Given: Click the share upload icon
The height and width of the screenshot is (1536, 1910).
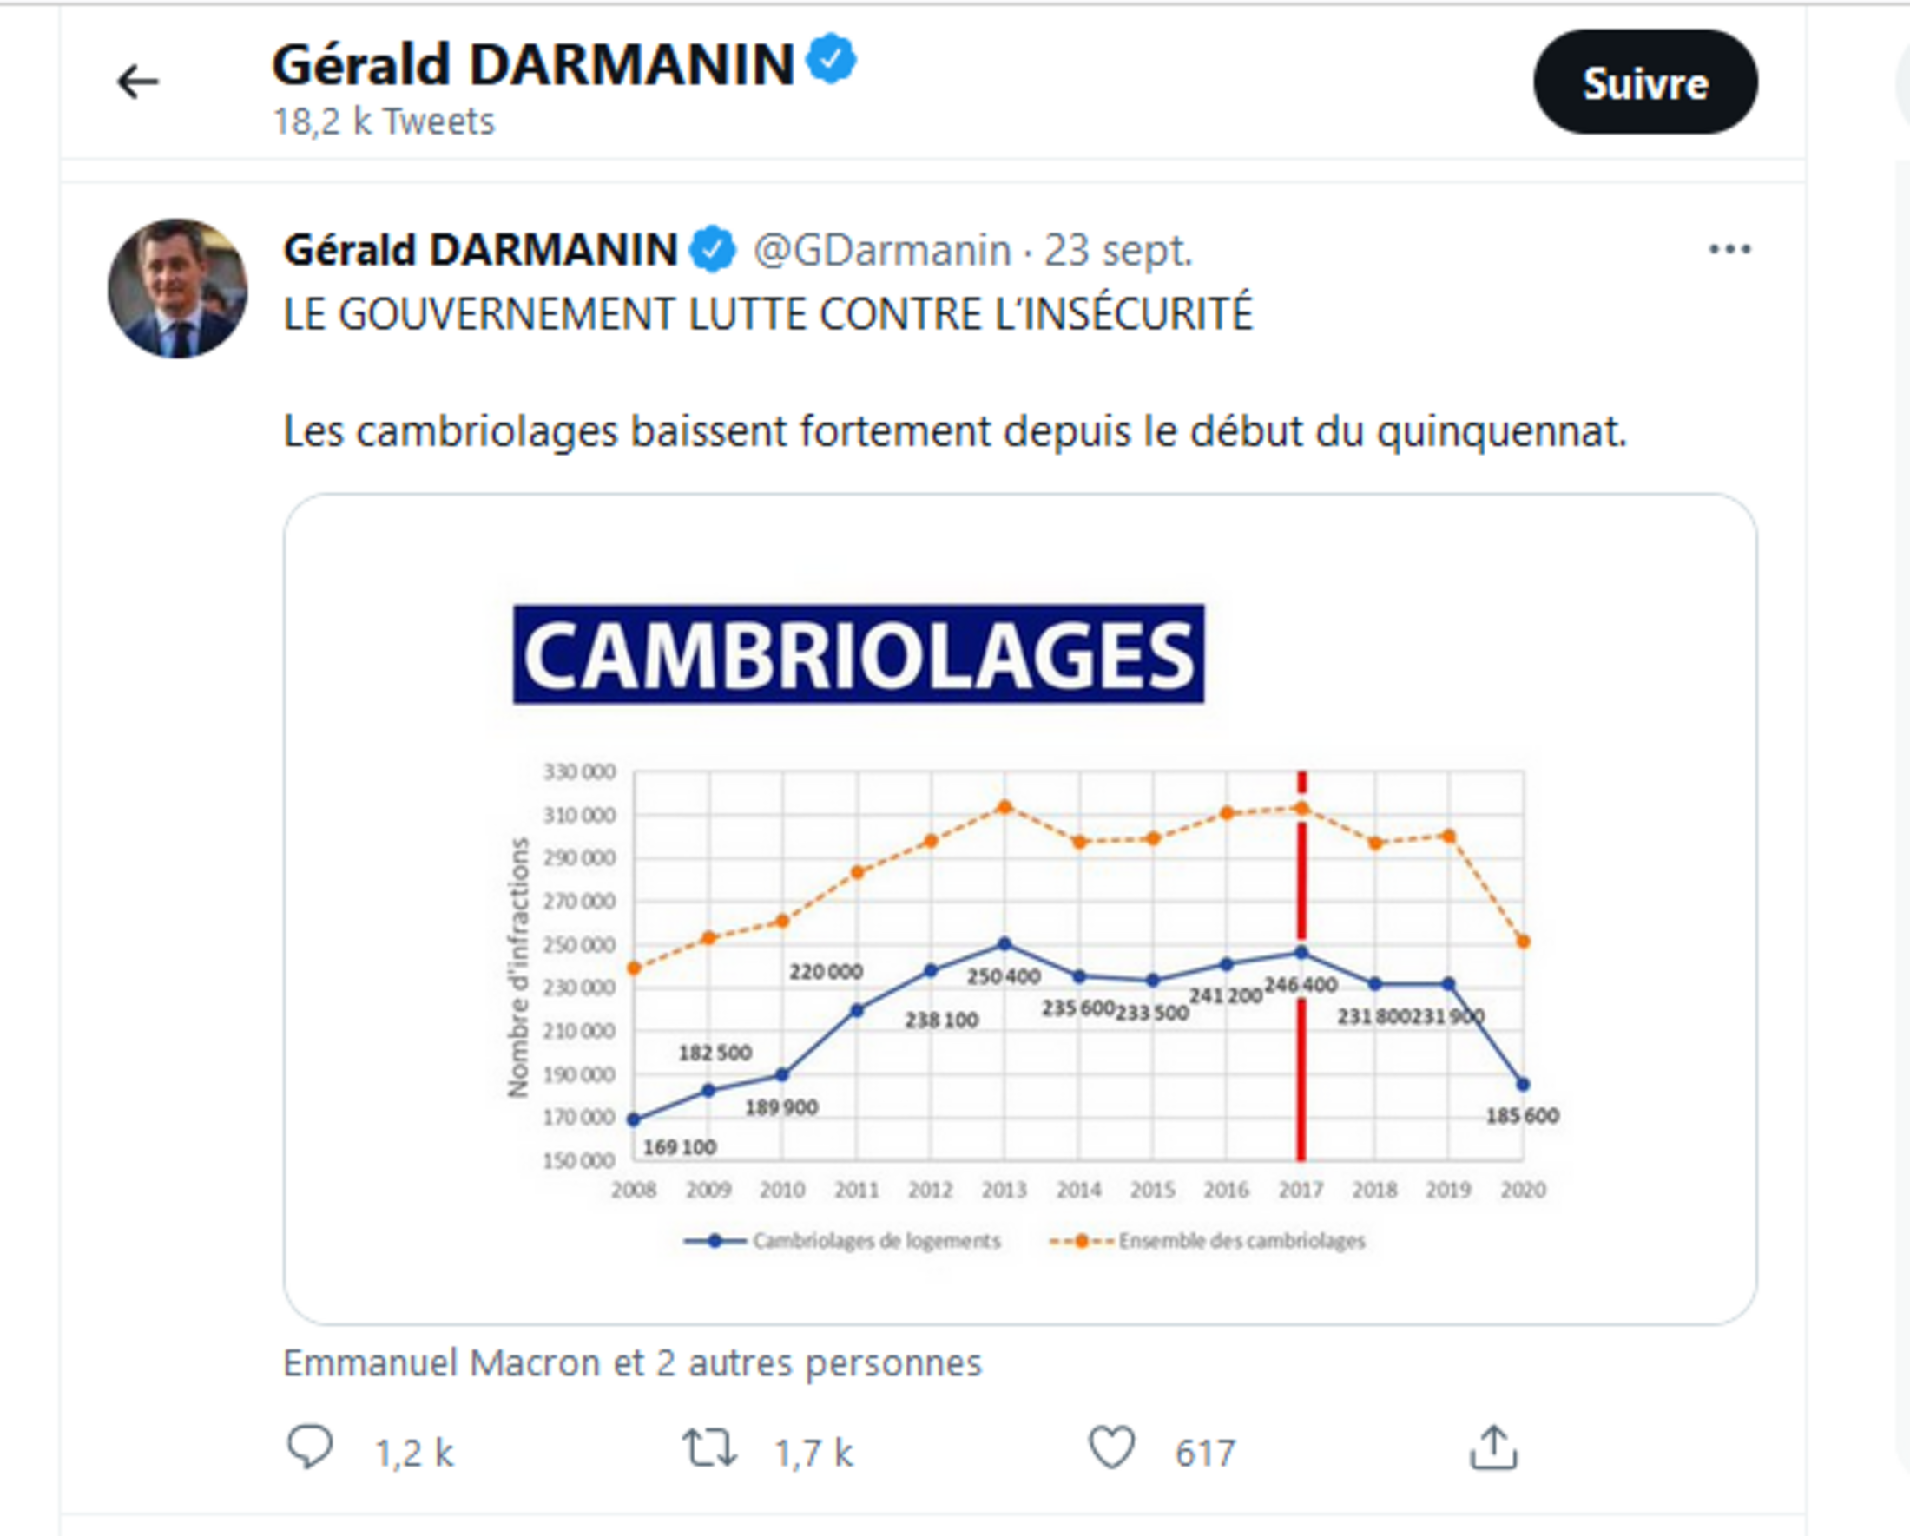Looking at the screenshot, I should (x=1493, y=1449).
